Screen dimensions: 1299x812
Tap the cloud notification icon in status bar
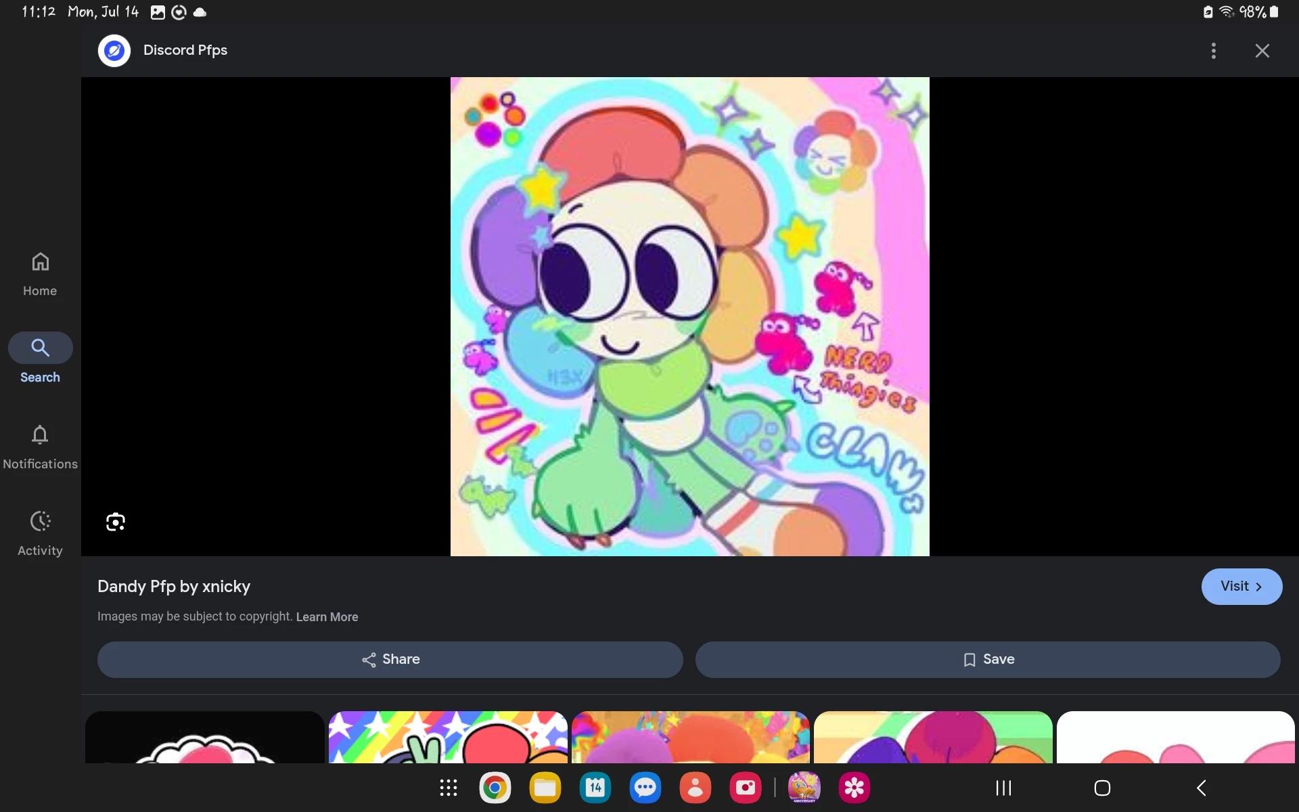200,12
